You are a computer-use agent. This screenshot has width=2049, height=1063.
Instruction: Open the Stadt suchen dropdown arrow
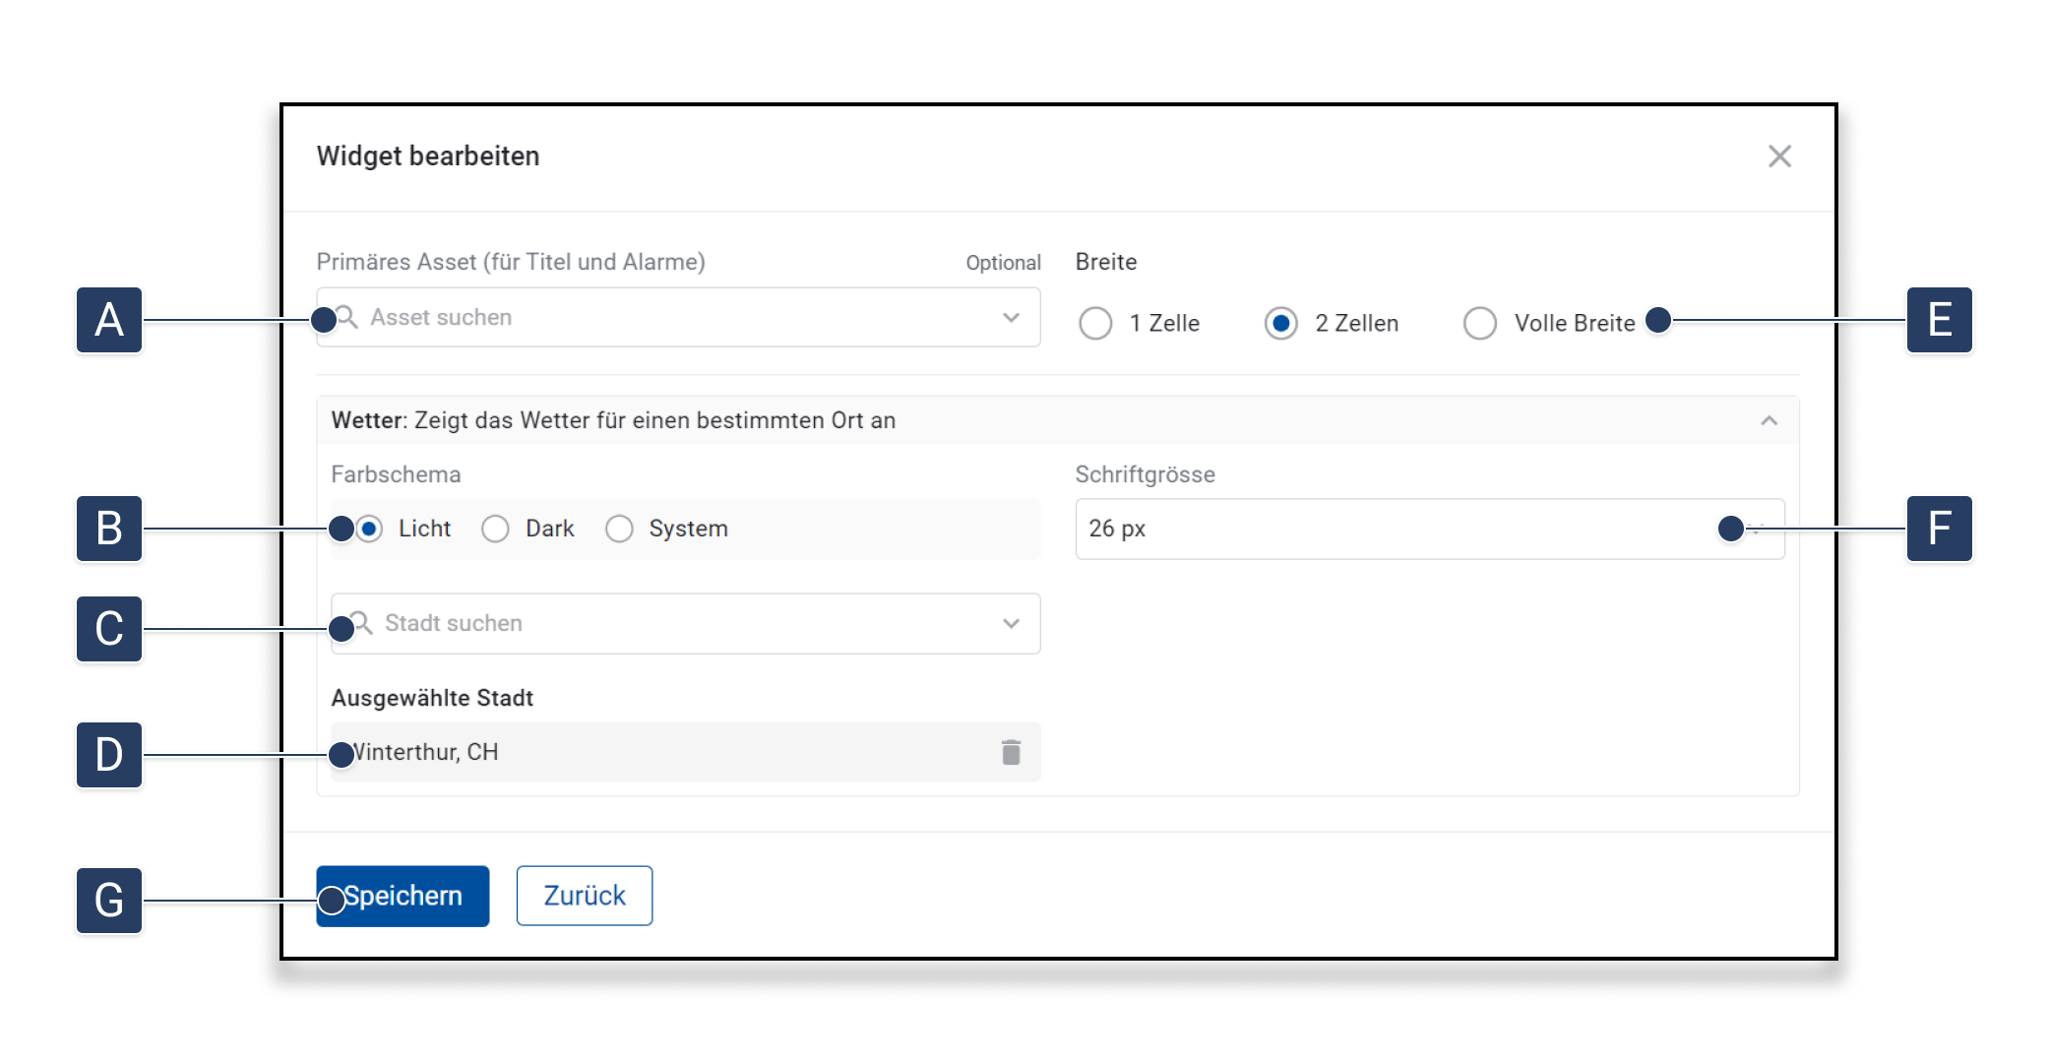[1011, 623]
